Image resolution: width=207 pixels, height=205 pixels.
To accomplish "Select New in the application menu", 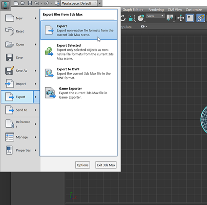I will point(20,18).
